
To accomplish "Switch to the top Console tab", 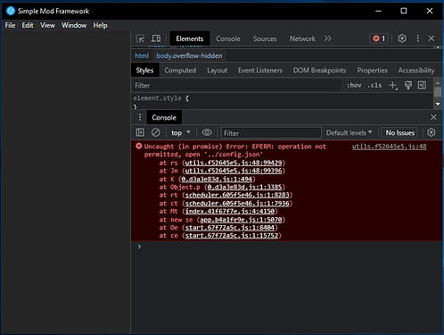I will pyautogui.click(x=228, y=38).
